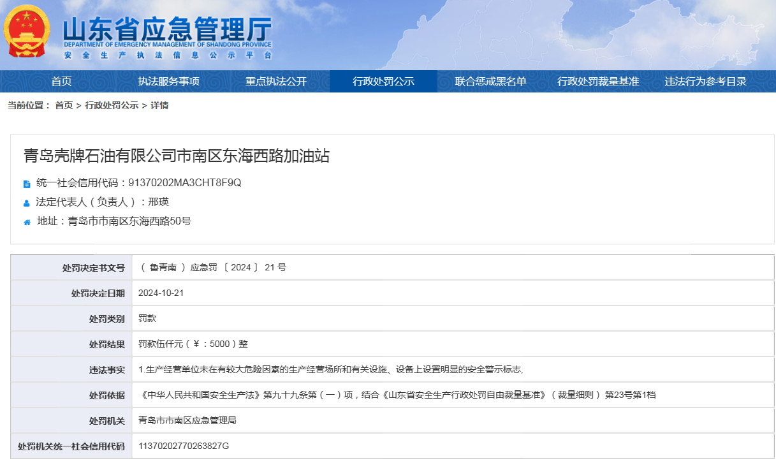
Task: Open the 违法行为参考目录 navigation tab
Action: tap(705, 81)
